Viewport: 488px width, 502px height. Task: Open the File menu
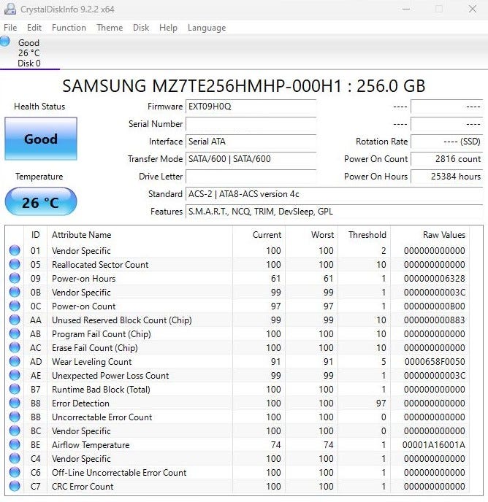click(10, 28)
